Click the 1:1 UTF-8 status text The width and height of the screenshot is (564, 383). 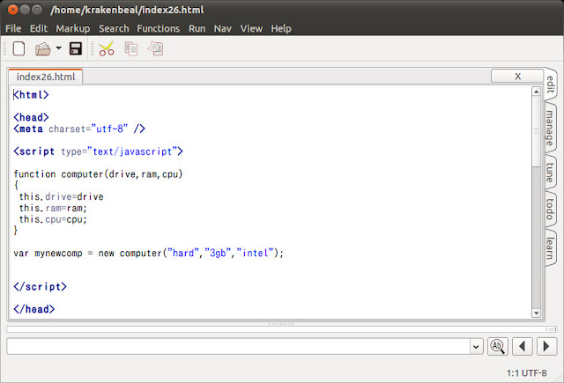[527, 373]
